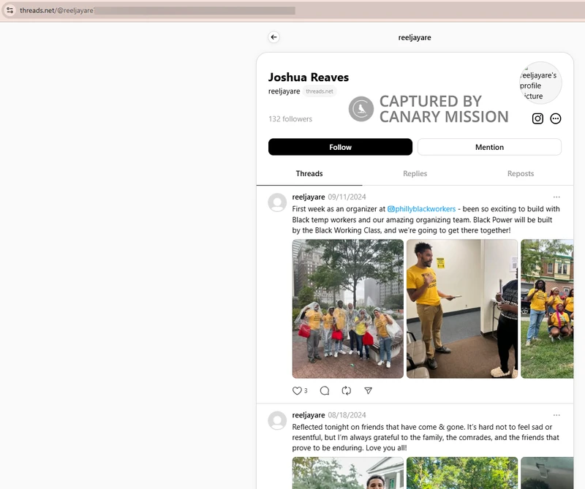Like the 09/11/2024 post

point(297,390)
